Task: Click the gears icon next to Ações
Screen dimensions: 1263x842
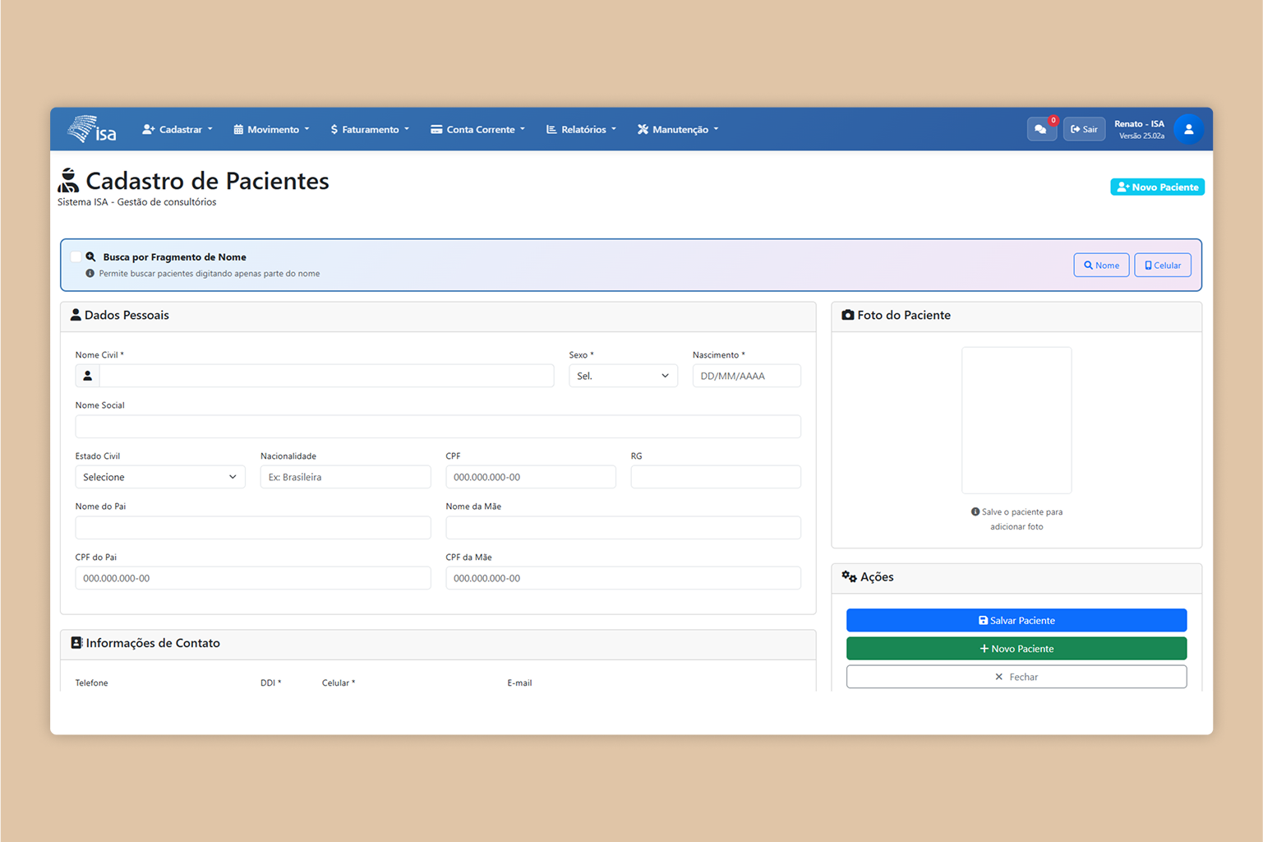Action: coord(849,577)
